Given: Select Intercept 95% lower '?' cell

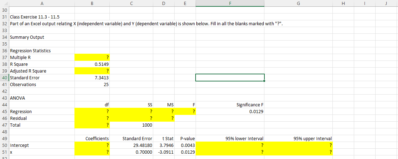Looking at the screenshot, I should [x=230, y=145].
